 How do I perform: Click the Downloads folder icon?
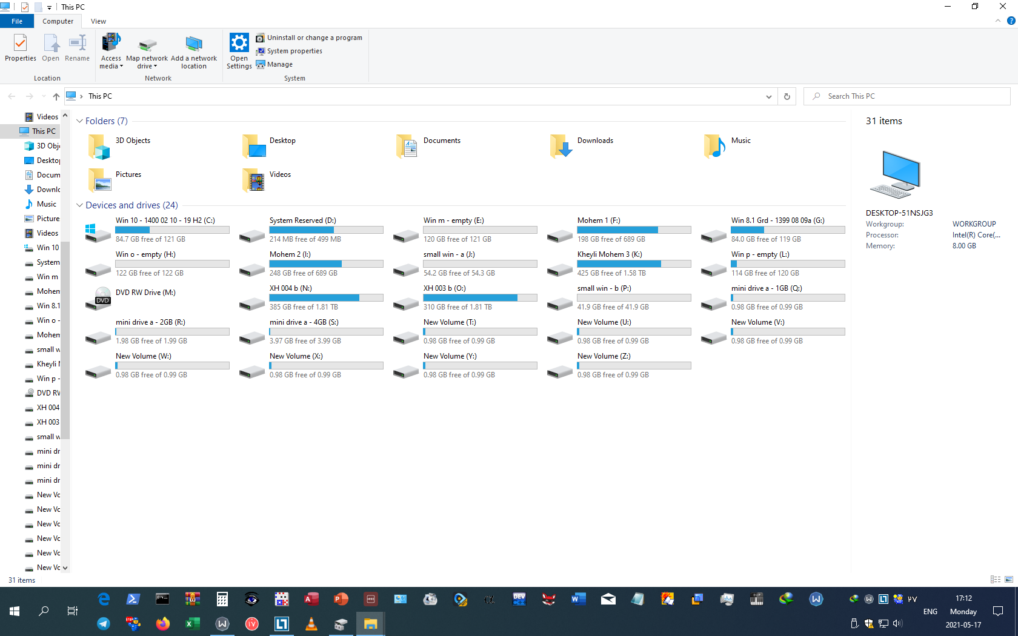tap(561, 146)
